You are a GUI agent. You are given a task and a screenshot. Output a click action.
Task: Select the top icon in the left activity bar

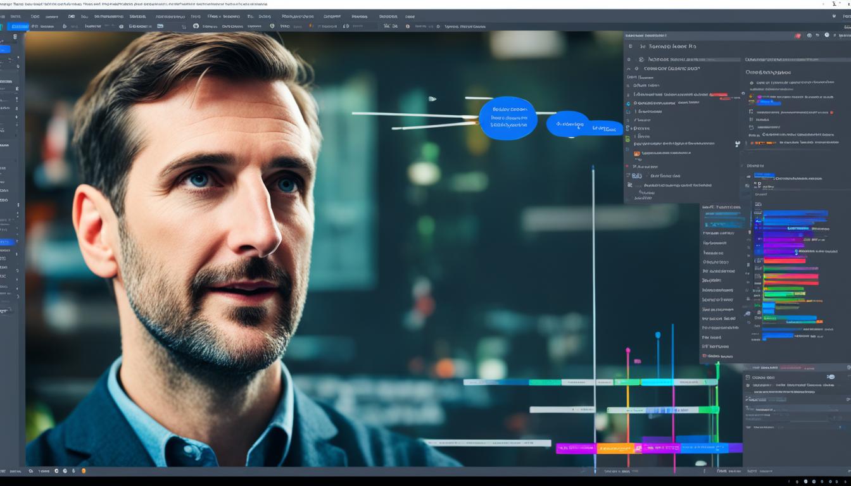pos(15,36)
